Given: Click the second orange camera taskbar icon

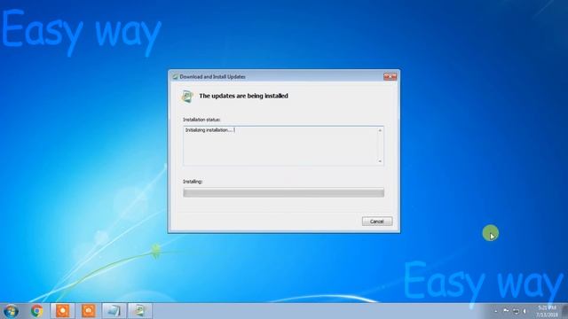Looking at the screenshot, I should pyautogui.click(x=89, y=311).
